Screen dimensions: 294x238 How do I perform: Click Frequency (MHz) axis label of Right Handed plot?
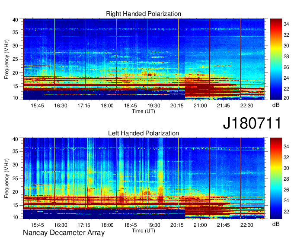click(6, 59)
